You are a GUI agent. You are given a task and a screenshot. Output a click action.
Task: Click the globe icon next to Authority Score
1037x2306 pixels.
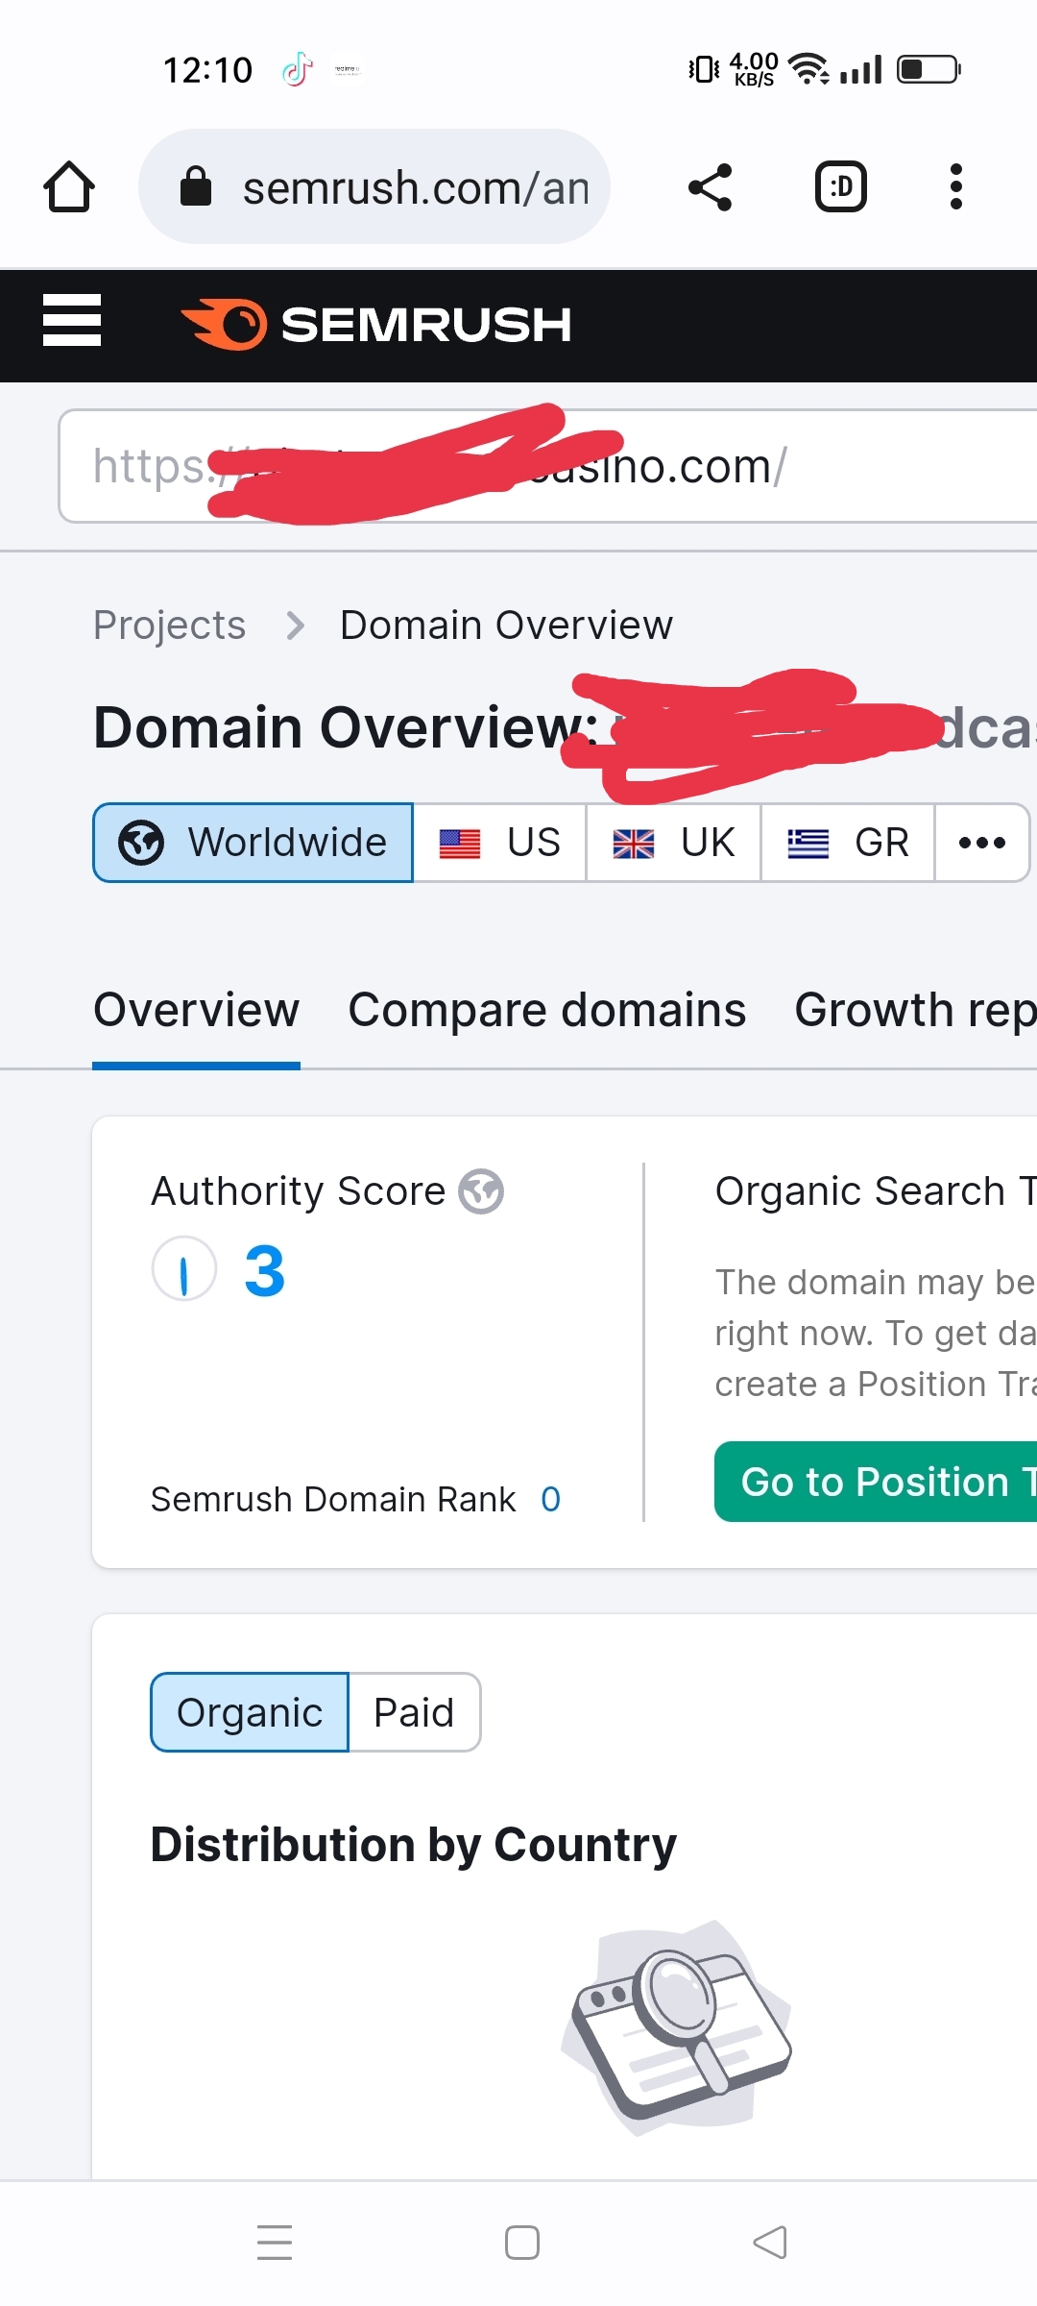(481, 1191)
